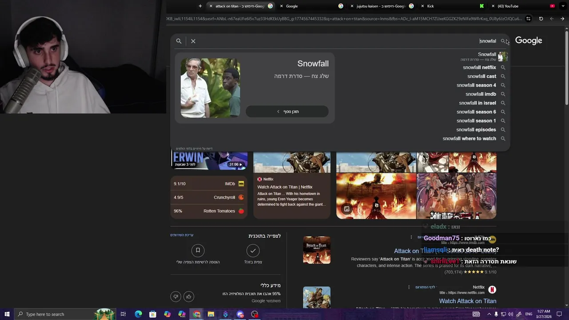Switch to the (43) YouTube tab

point(525,6)
